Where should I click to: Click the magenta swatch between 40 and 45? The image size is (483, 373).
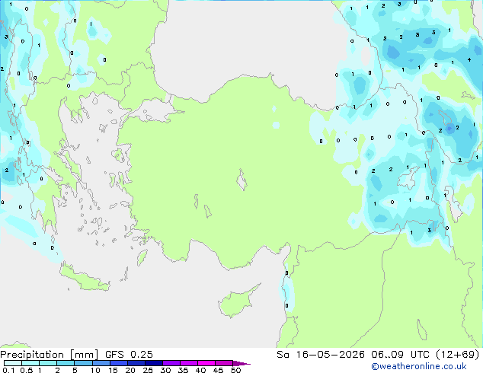pyautogui.click(x=206, y=363)
